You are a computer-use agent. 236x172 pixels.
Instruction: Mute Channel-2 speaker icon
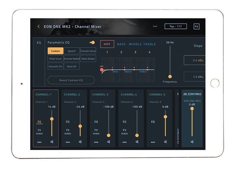(80, 142)
